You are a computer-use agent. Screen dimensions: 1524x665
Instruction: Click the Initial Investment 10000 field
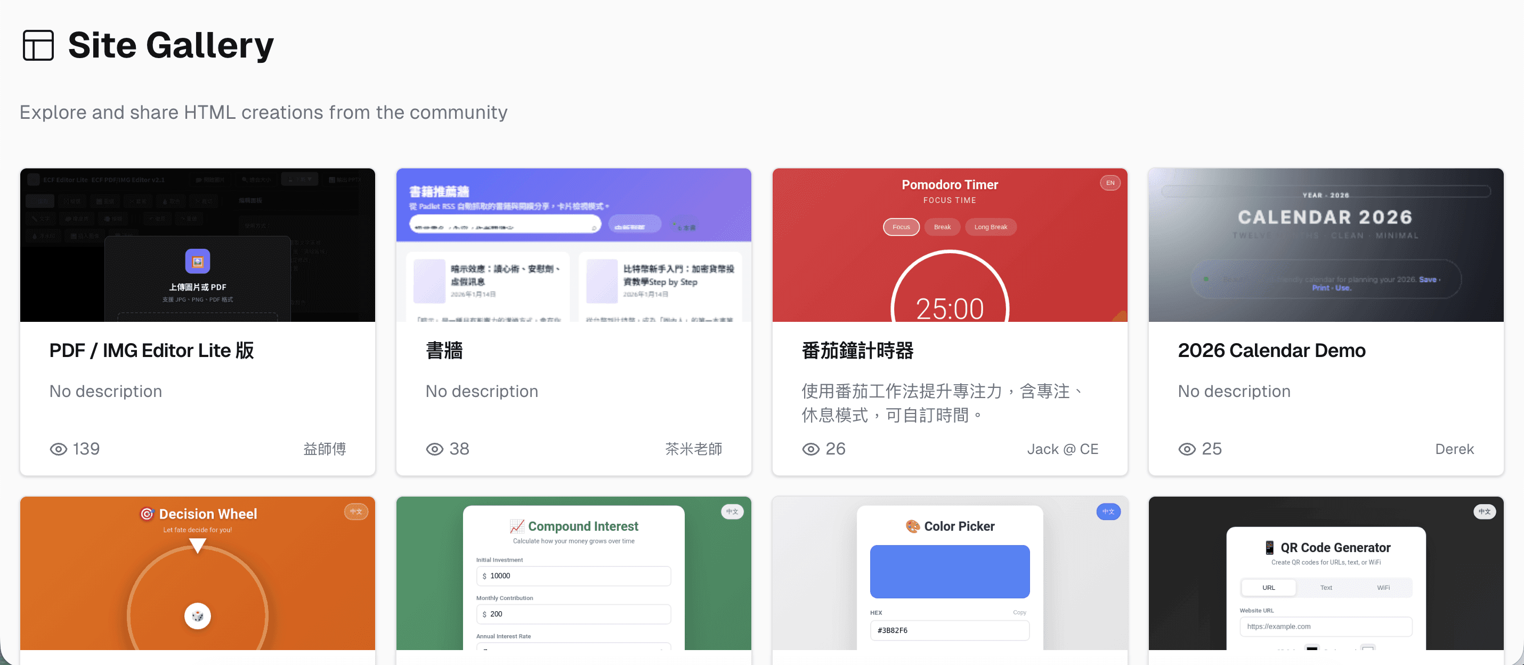point(573,575)
